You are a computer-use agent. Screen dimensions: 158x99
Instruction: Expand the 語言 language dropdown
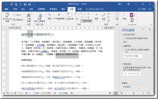coord(50,21)
